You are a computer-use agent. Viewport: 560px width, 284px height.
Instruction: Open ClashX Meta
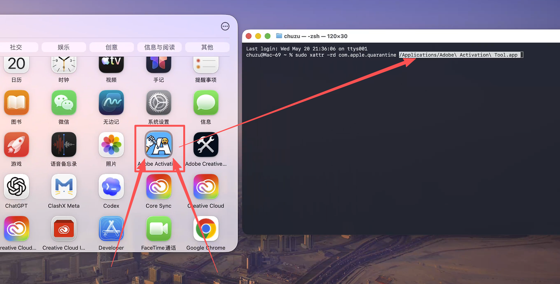[64, 187]
